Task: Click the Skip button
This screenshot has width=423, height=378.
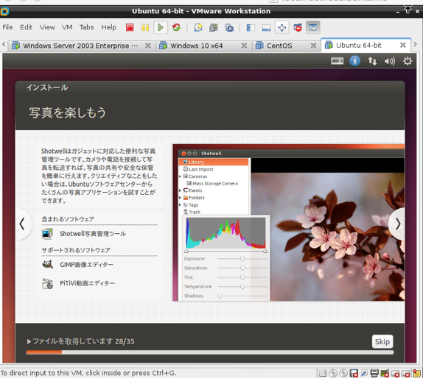Action: coord(382,342)
